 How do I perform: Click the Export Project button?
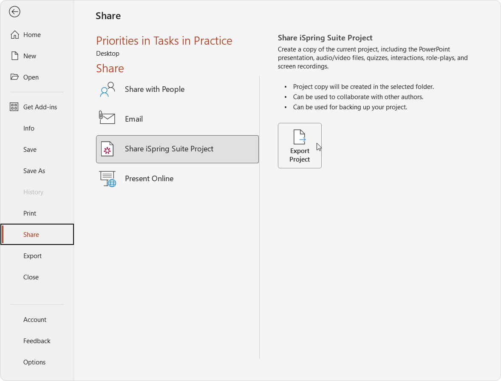[x=300, y=146]
